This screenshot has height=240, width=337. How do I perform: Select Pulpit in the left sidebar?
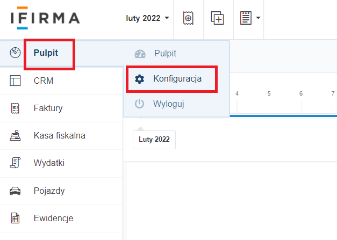46,53
